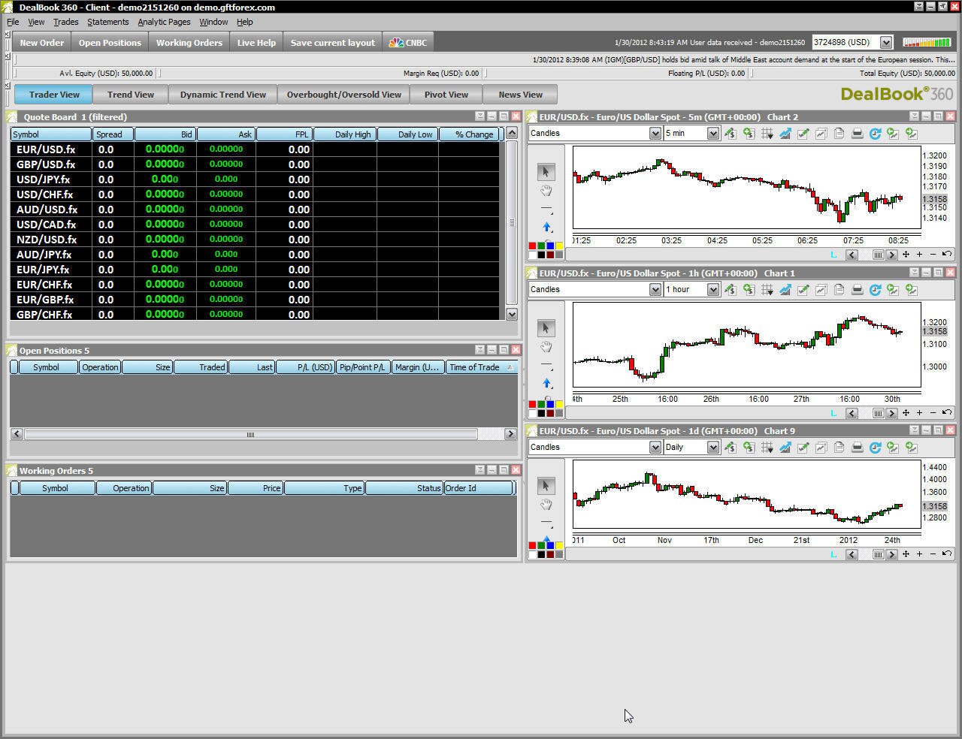Open the account 3724898 (USD) dropdown
Viewport: 962px width, 739px height.
point(886,43)
